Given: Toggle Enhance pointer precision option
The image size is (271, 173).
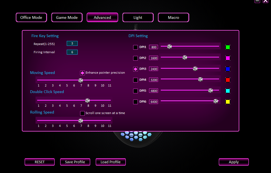Looking at the screenshot, I should [82, 73].
